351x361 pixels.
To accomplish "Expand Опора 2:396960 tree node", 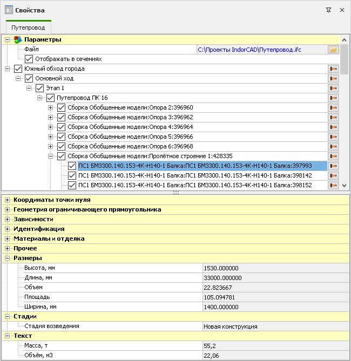I will pyautogui.click(x=50, y=107).
